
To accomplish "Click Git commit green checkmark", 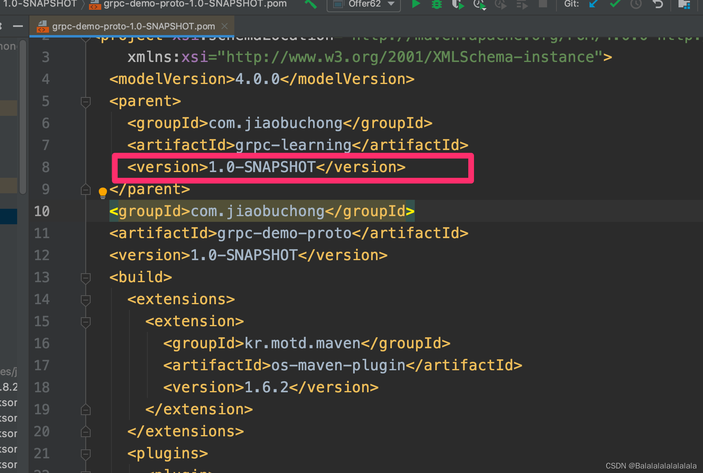I will tap(615, 4).
